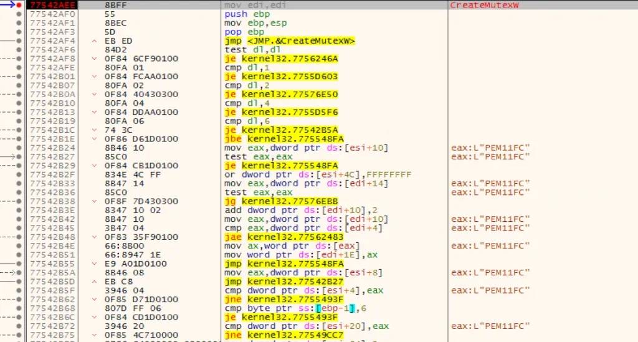638x342 pixels.
Task: Click the down-jump marker beside 0F84 6CF90100
Action: point(94,59)
